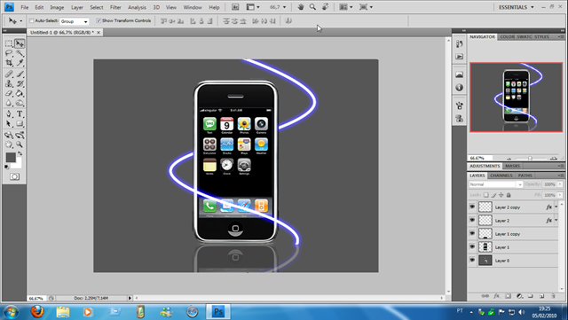Click the background color swatch
The image size is (568, 320).
[x=18, y=166]
